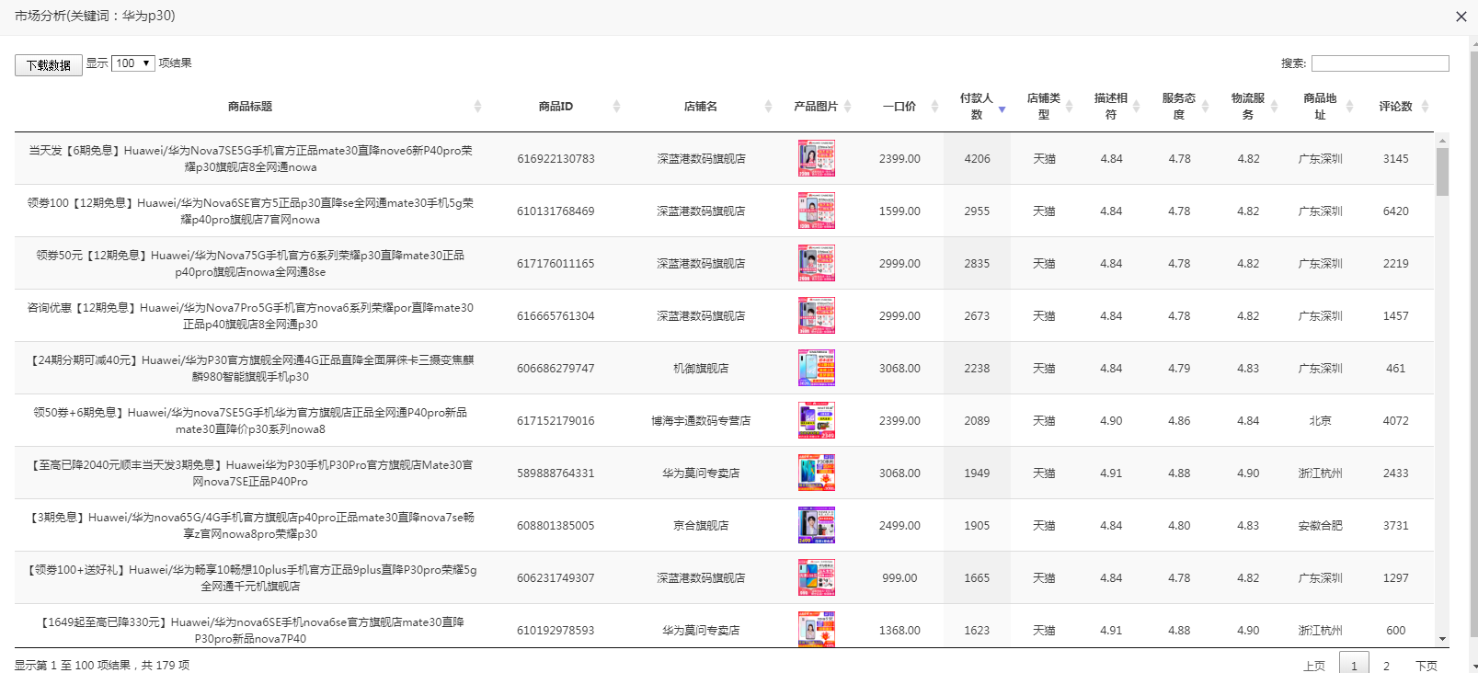Select product ID 606686279747
This screenshot has width=1478, height=673.
coord(556,369)
